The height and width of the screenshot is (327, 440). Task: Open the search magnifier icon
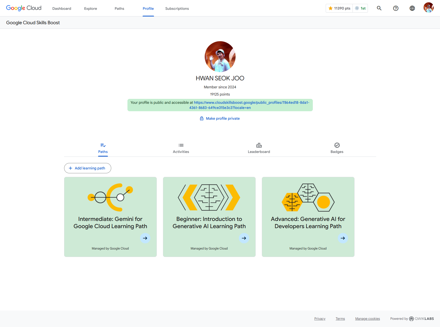pos(379,8)
